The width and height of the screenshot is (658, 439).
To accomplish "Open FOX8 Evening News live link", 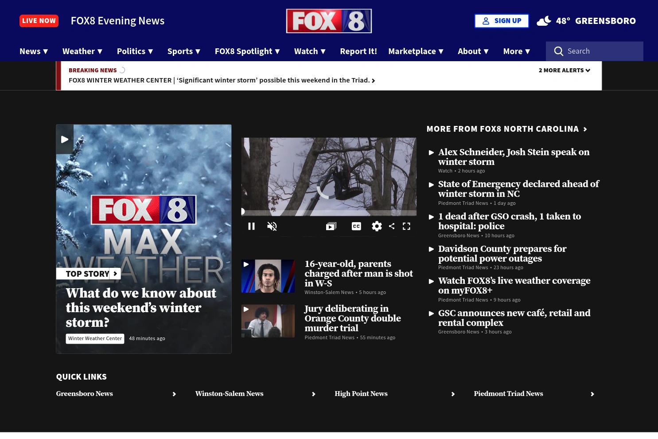I will [117, 21].
